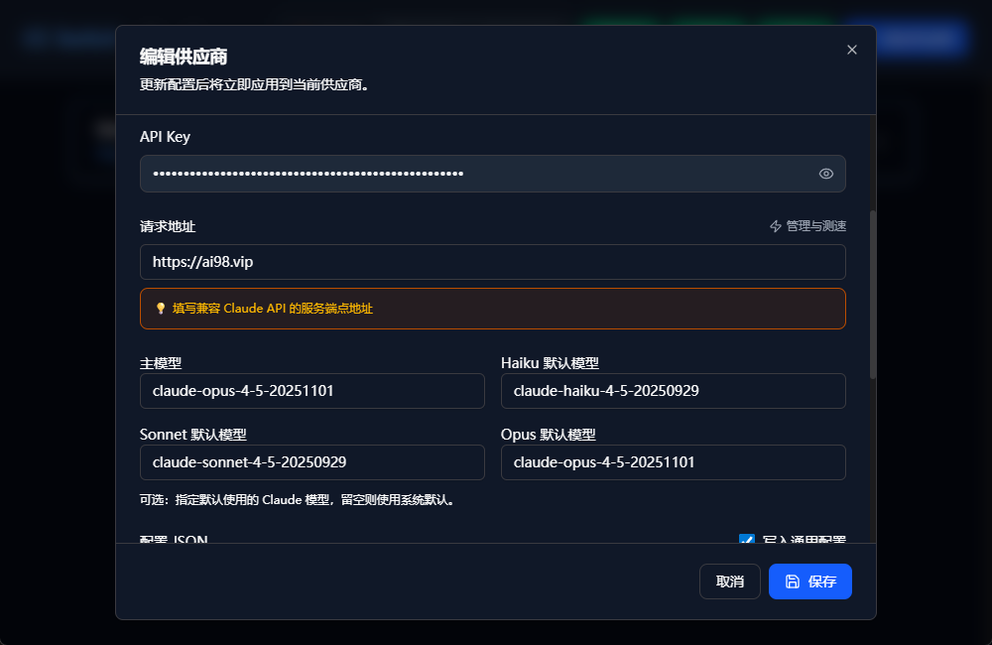
Task: Close the 编辑供应商 dialog with the X
Action: point(851,50)
